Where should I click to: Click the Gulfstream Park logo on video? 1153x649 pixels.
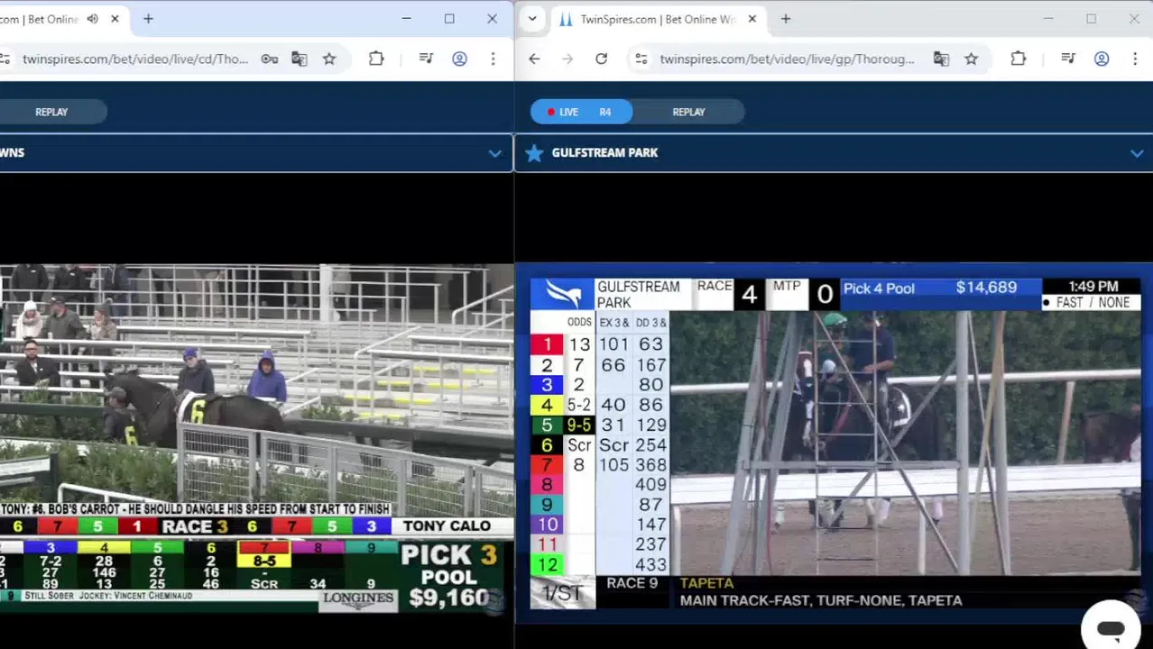(x=563, y=294)
